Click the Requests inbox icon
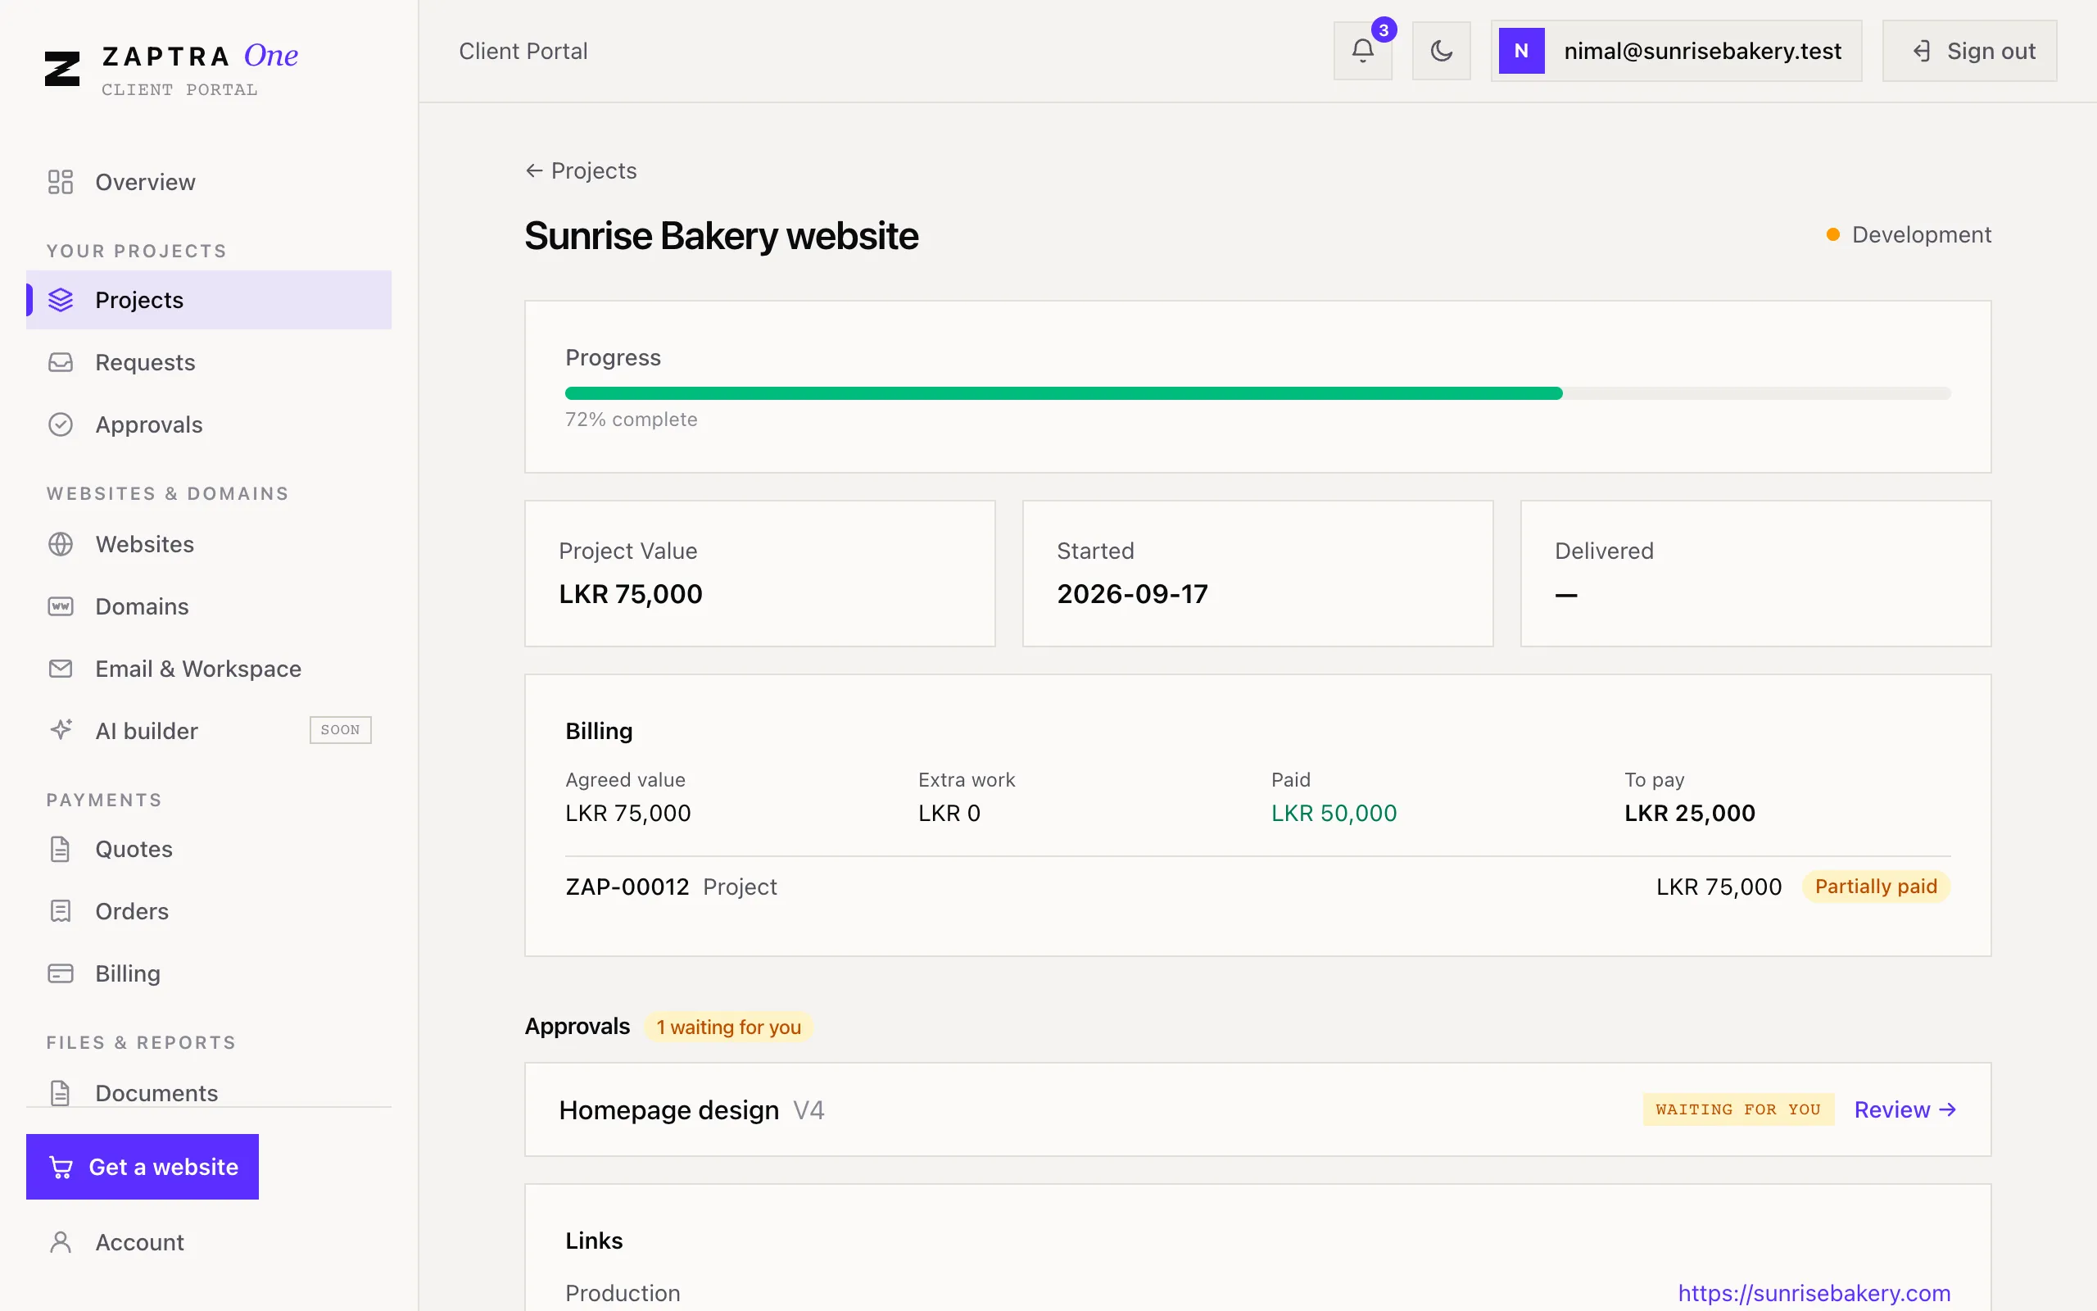Screen dimensions: 2097x1311 pos(61,362)
